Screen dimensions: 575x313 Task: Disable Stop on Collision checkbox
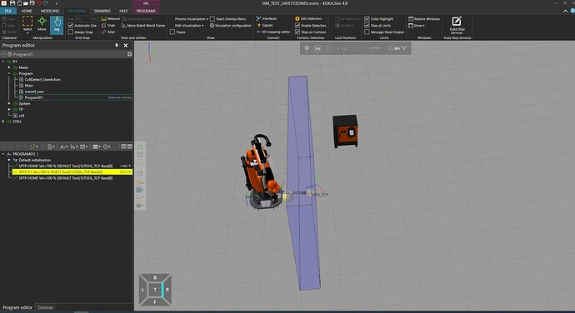297,32
